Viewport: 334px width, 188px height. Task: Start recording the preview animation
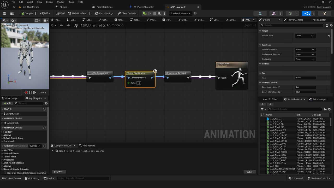click(x=26, y=92)
